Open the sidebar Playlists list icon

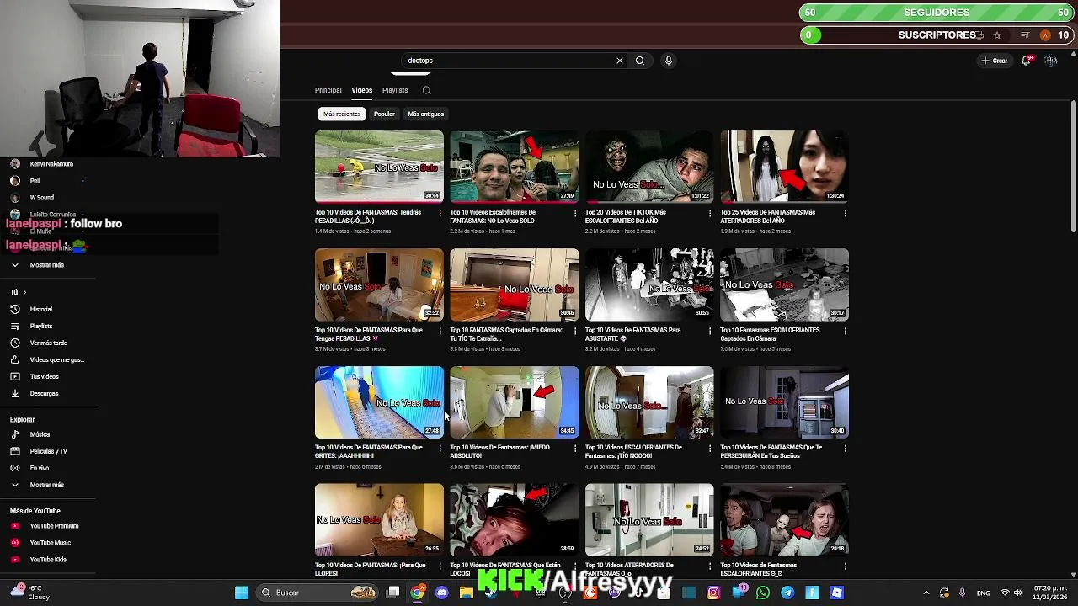tap(14, 326)
